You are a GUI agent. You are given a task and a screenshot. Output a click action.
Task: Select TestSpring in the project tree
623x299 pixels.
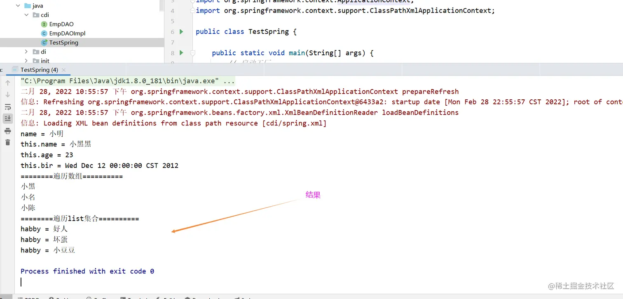(x=60, y=42)
